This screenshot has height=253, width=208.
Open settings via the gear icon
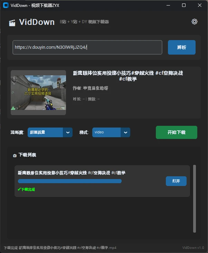194,22
